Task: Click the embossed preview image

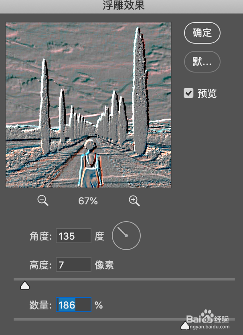Action: (x=88, y=105)
